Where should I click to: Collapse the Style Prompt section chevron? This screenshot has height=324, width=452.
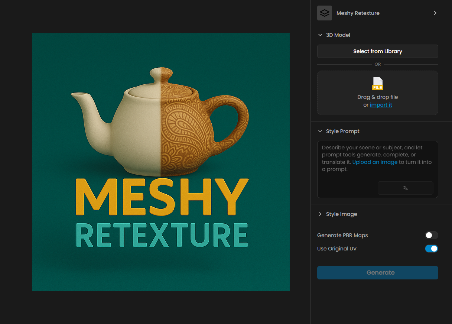point(320,131)
